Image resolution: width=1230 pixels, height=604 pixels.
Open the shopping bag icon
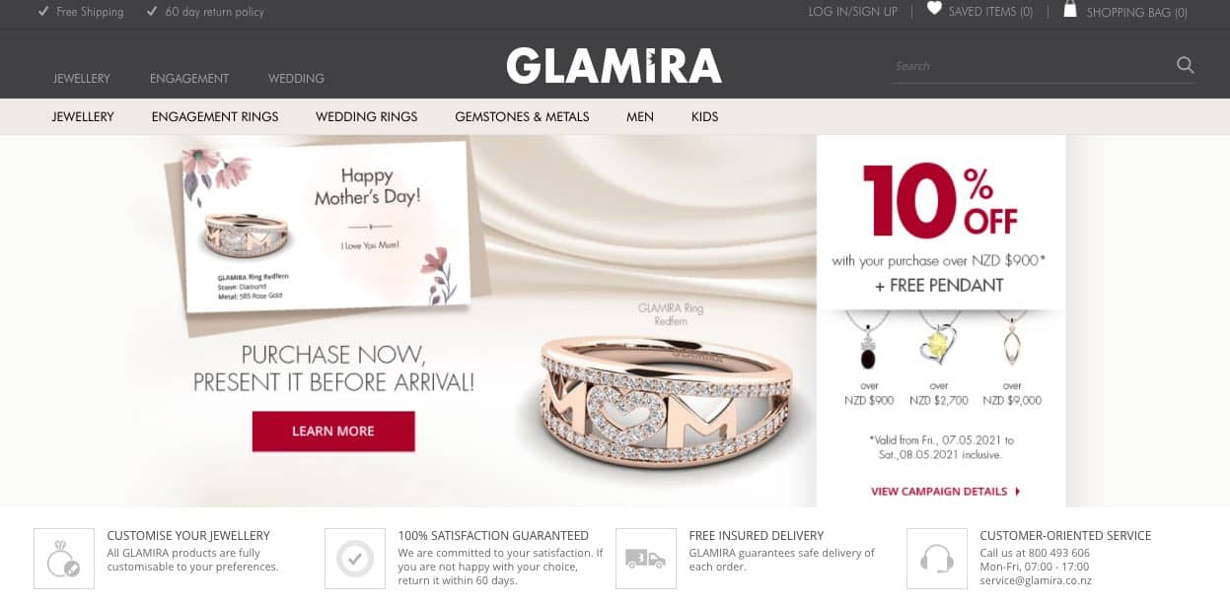click(x=1069, y=10)
